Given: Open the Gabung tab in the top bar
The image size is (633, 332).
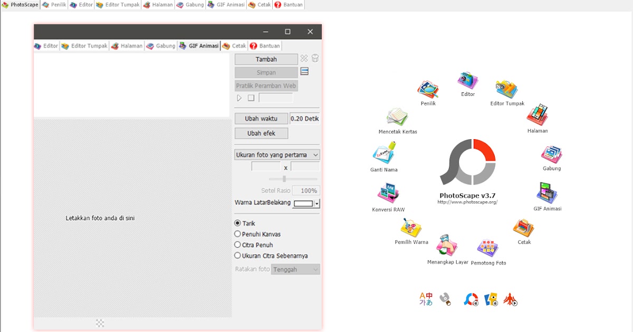Looking at the screenshot, I should pos(190,5).
